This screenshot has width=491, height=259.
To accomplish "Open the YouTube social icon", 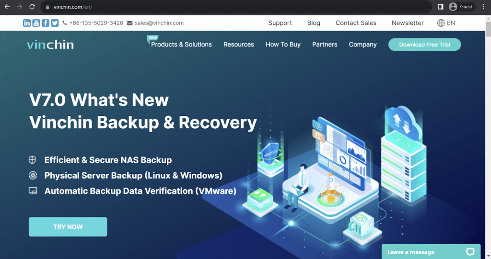I will click(x=36, y=23).
